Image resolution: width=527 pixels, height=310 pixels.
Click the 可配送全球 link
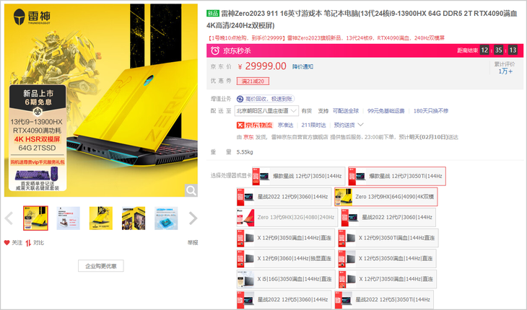pyautogui.click(x=346, y=111)
